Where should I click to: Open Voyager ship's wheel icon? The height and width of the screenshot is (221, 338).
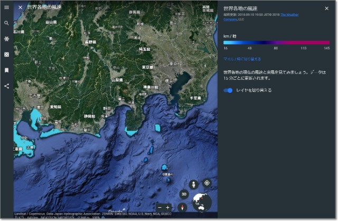coord(6,39)
